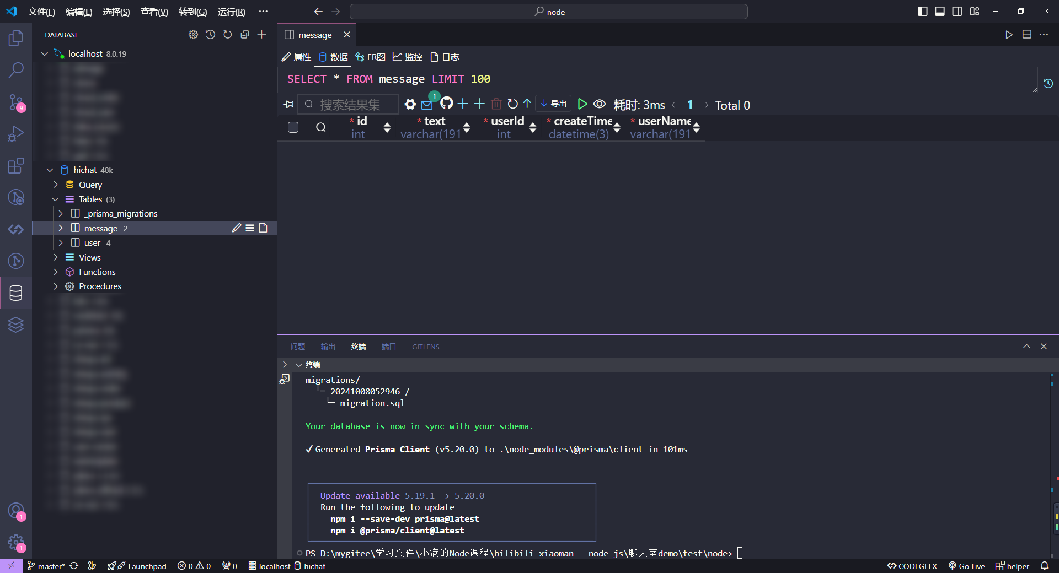Screen dimensions: 1059x573
Task: Open the Extensions view
Action: (x=16, y=166)
